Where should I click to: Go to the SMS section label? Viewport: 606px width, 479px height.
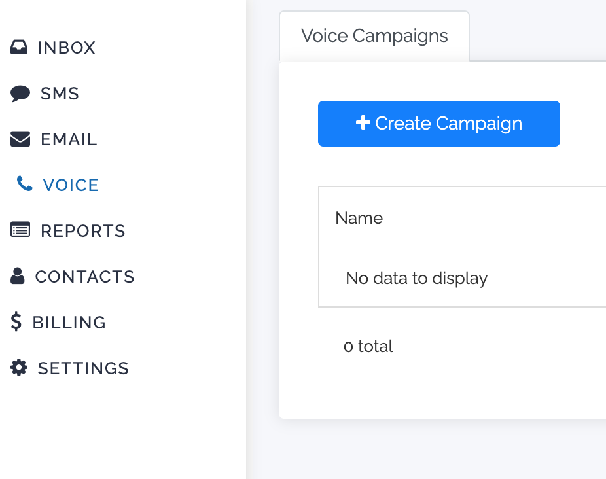point(60,94)
